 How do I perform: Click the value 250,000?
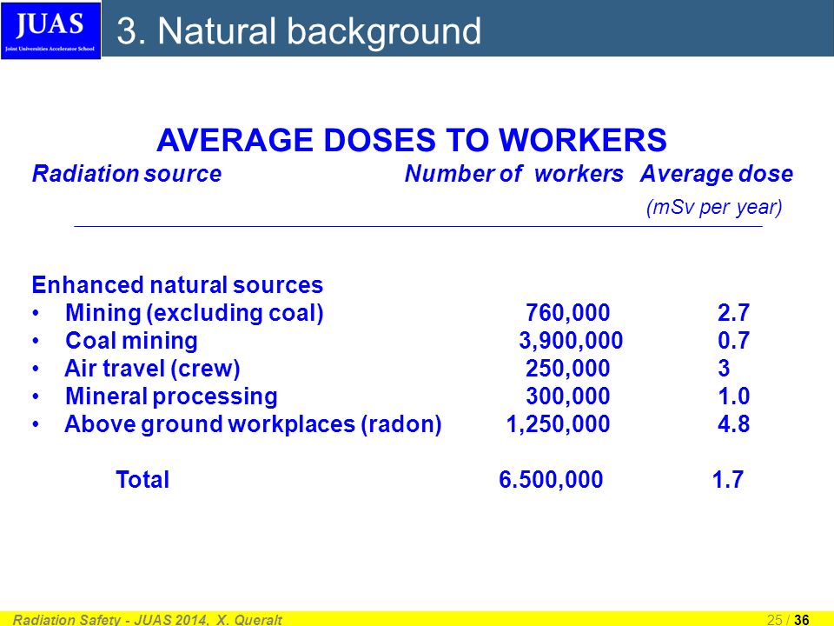coord(567,369)
